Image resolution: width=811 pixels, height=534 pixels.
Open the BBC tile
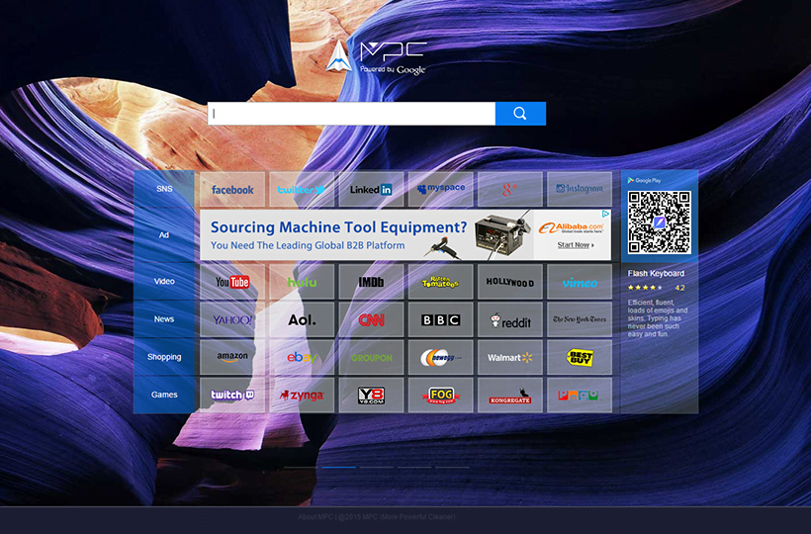click(441, 319)
